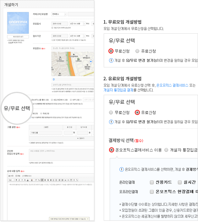
Task: Click the 동영상 소스 video source icon
Action: 23,176
